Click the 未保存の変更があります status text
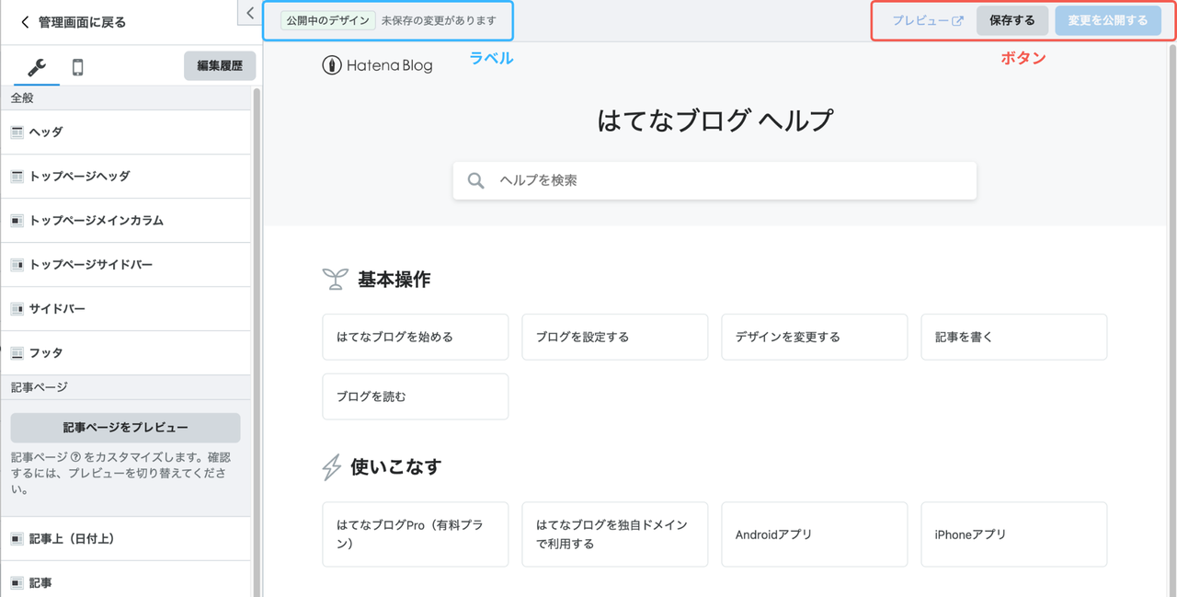This screenshot has height=597, width=1177. click(439, 20)
